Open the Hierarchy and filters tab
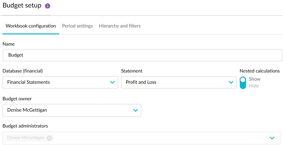Image resolution: width=283 pixels, height=145 pixels. (x=120, y=26)
